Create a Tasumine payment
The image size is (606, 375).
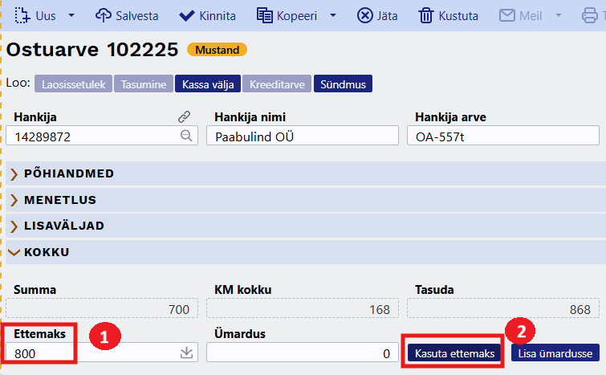144,84
